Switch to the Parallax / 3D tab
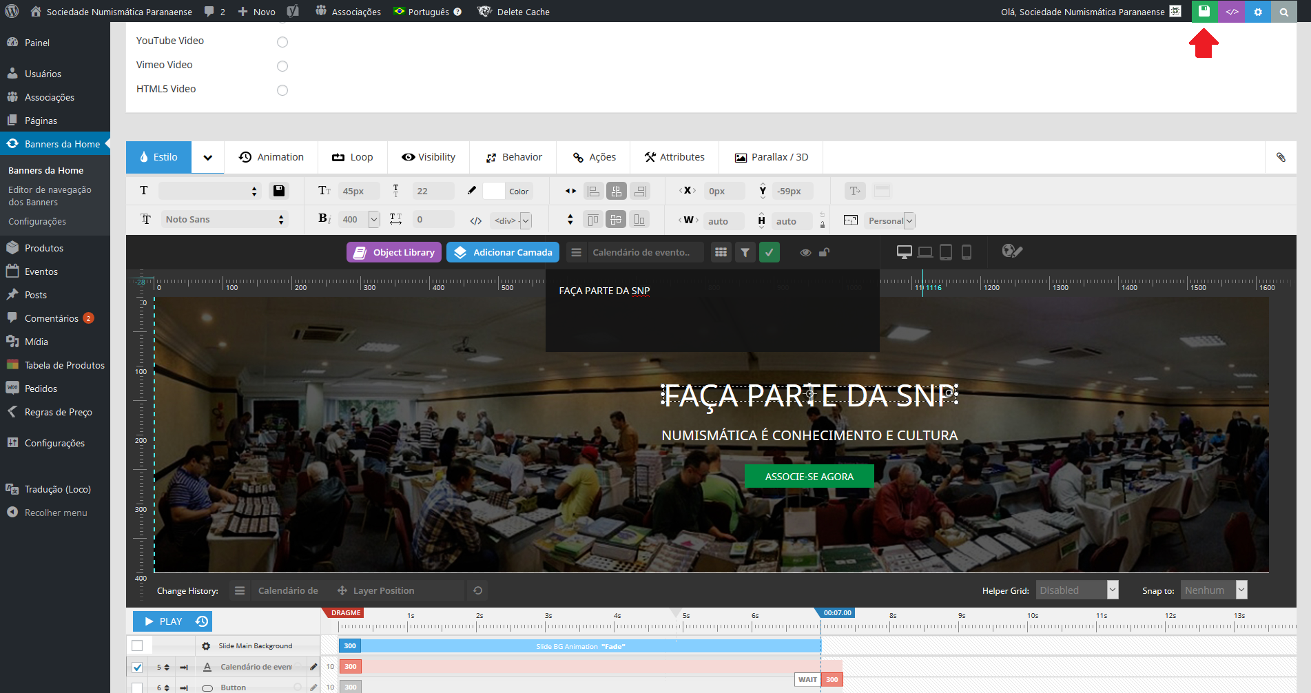Screen dimensions: 1311x693 772,157
